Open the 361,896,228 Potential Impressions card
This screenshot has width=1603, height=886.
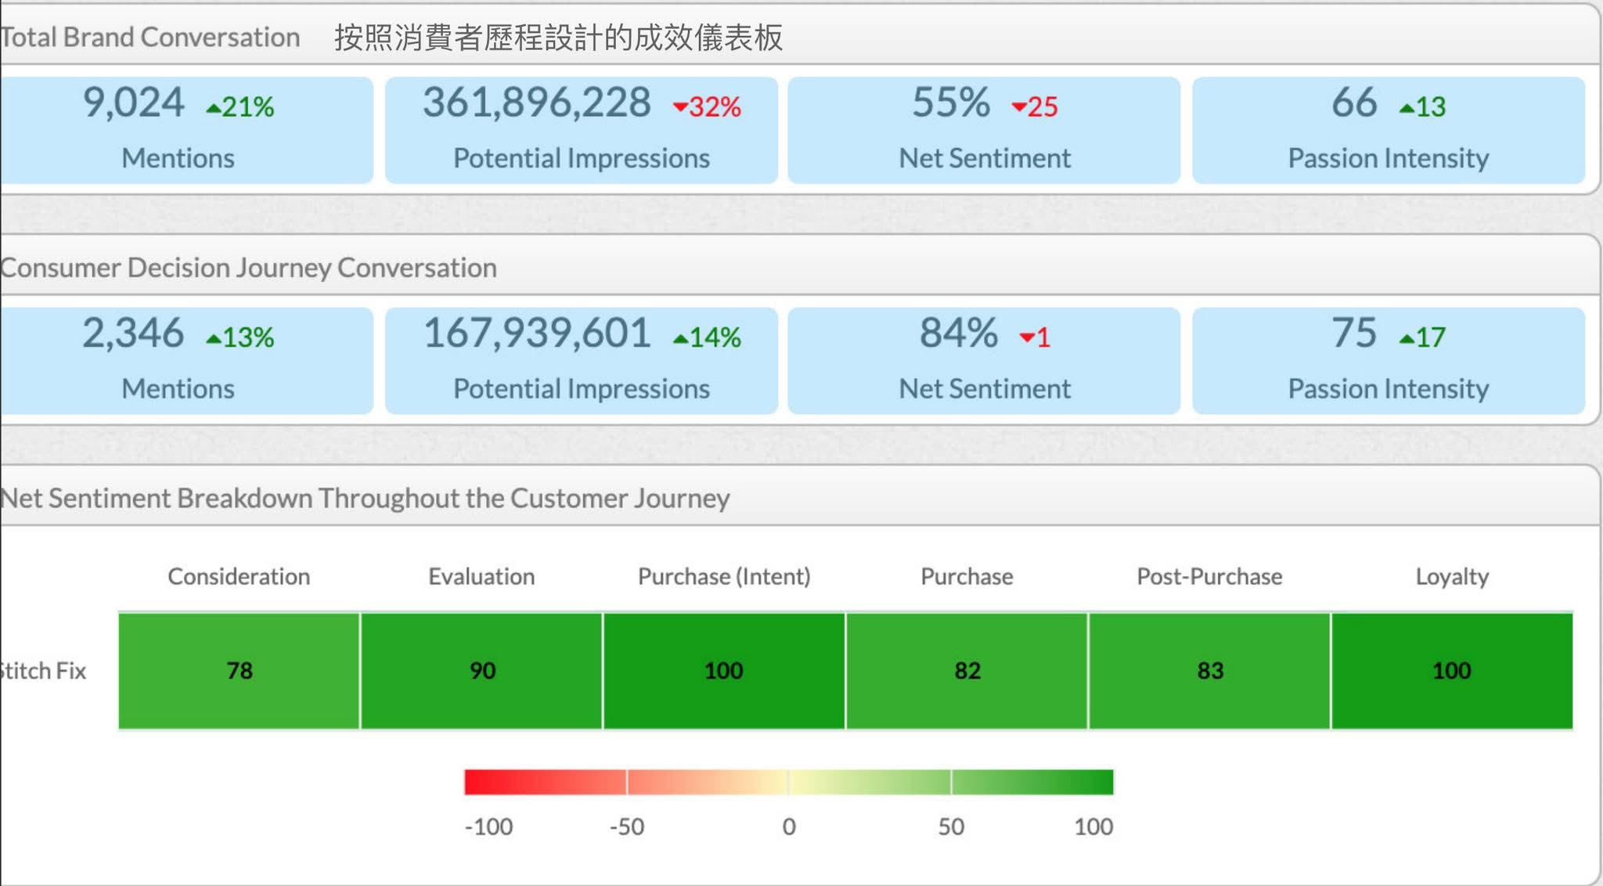581,131
